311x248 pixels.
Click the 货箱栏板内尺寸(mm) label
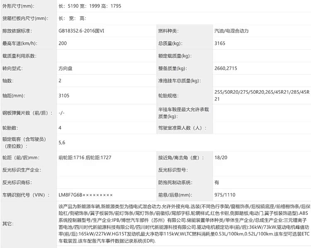click(24, 18)
